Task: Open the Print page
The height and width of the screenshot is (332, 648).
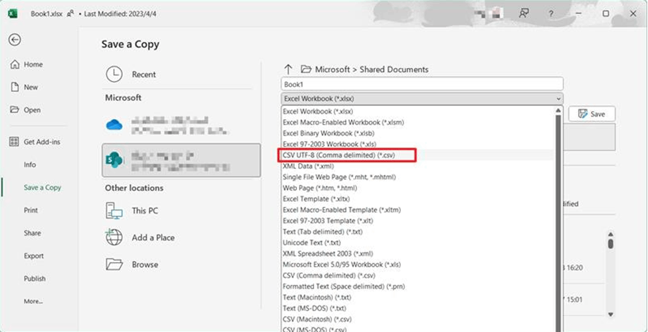Action: 31,210
